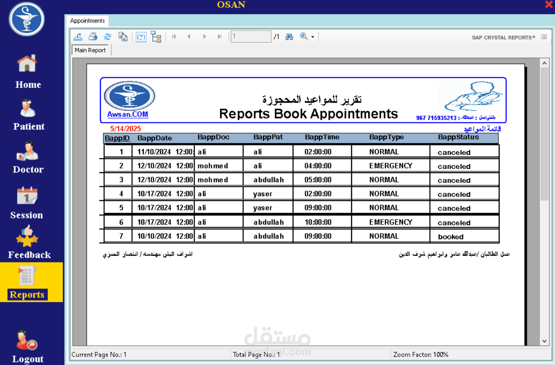
Task: Go to first page arrow
Action: pyautogui.click(x=174, y=37)
